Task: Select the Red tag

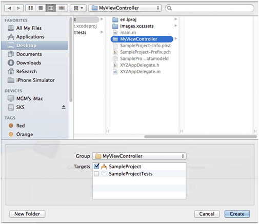Action: point(34,126)
